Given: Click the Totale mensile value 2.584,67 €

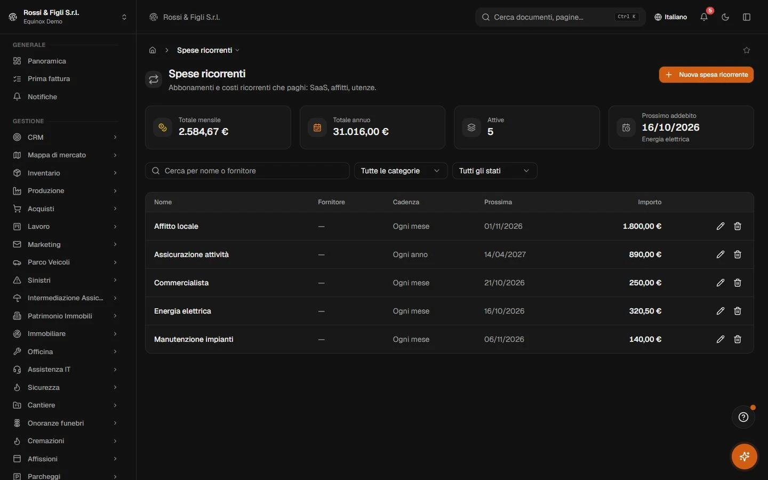Looking at the screenshot, I should 203,132.
